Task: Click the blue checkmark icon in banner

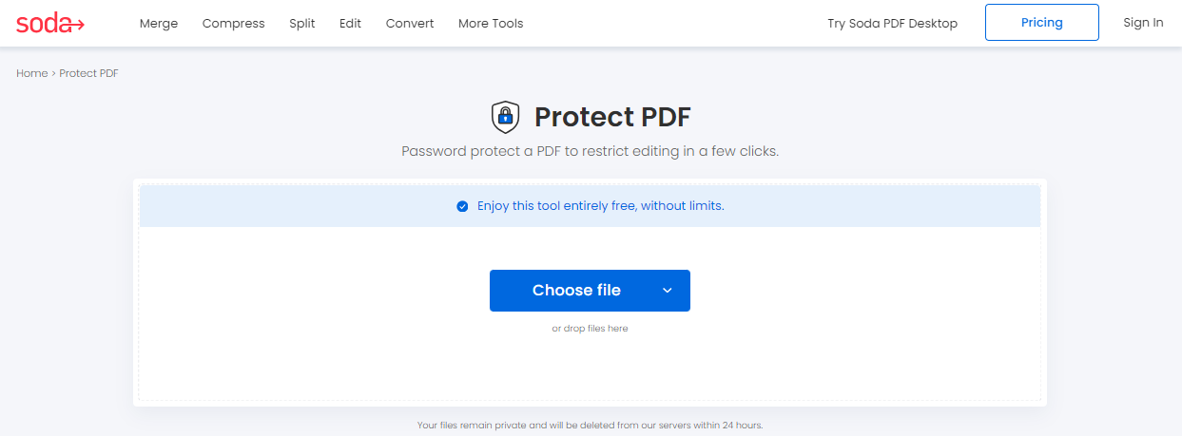Action: coord(462,206)
